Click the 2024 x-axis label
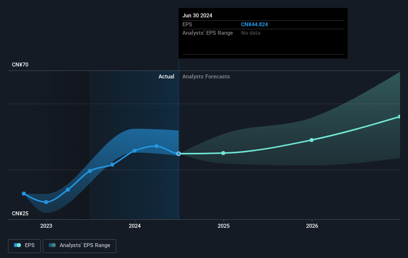Screen dimensions: 408x258 [135, 226]
